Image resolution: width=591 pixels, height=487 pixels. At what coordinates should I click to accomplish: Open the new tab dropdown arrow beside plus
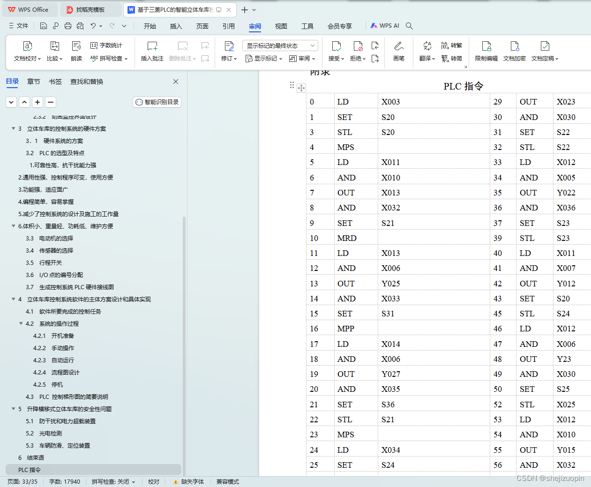(x=254, y=10)
